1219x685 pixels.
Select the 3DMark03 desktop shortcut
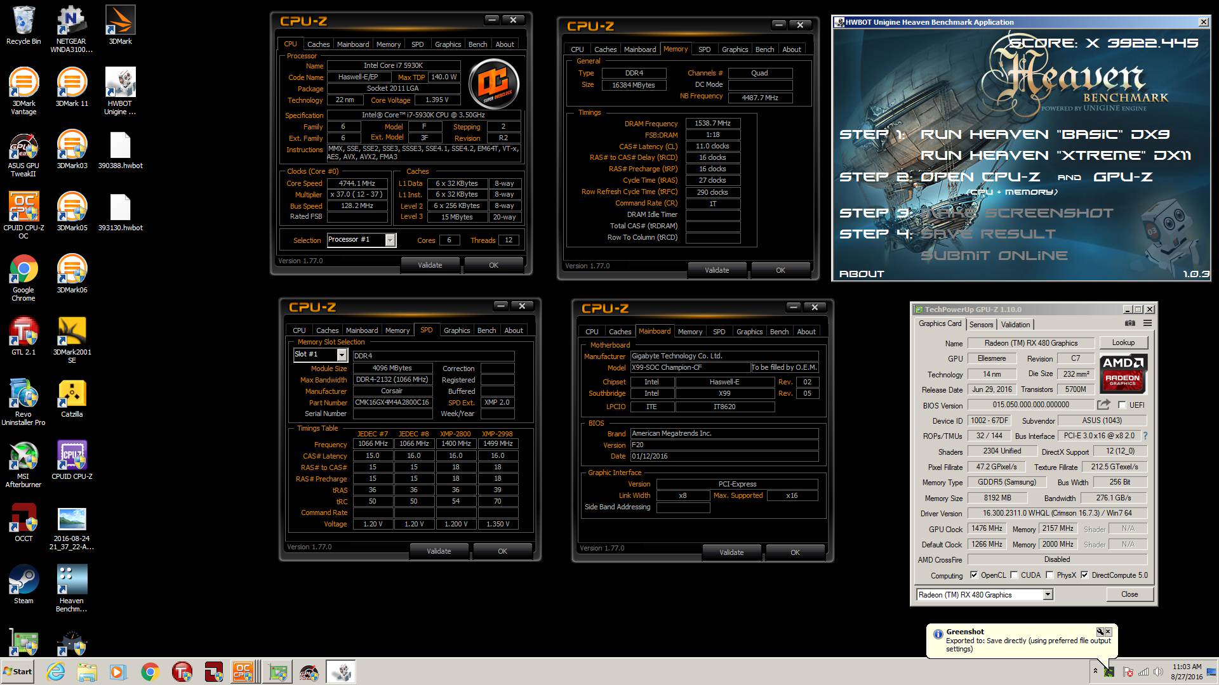(72, 150)
